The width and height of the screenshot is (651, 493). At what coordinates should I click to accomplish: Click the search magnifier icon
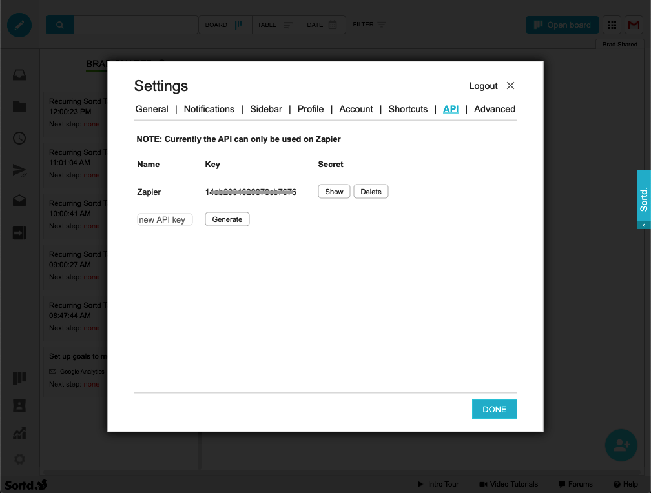(60, 25)
